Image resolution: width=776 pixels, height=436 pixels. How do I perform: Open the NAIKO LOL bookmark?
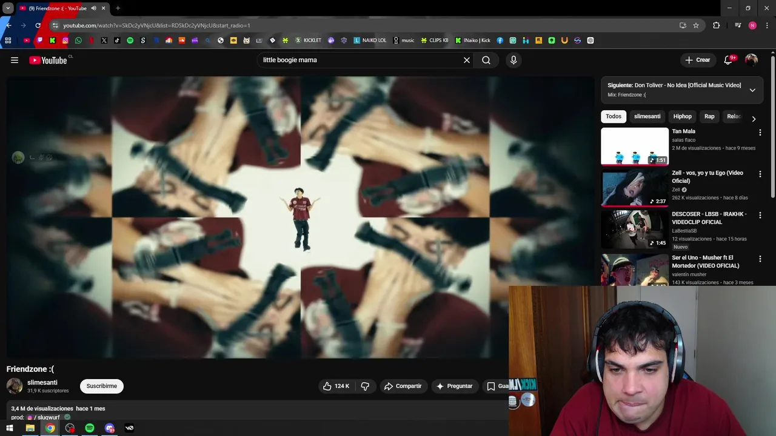[370, 41]
